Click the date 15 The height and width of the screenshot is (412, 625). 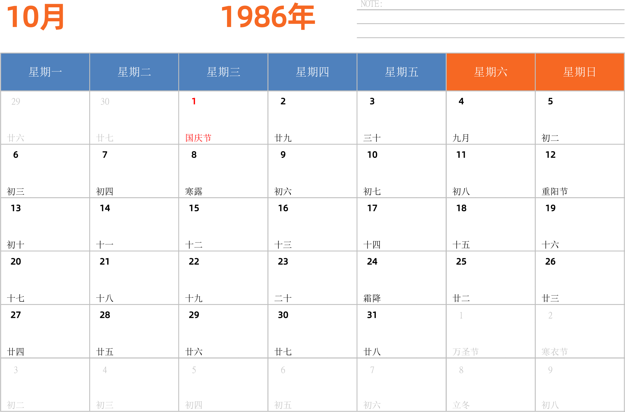(x=194, y=208)
